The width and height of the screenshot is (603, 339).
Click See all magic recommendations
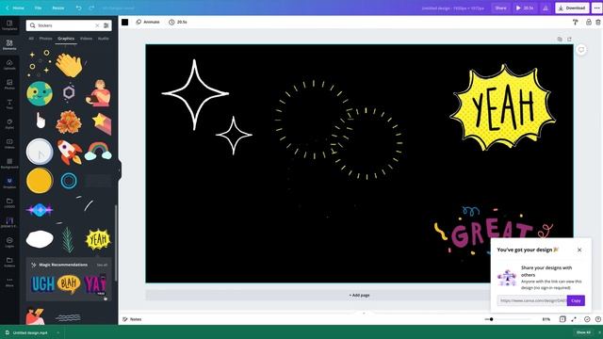pos(102,265)
